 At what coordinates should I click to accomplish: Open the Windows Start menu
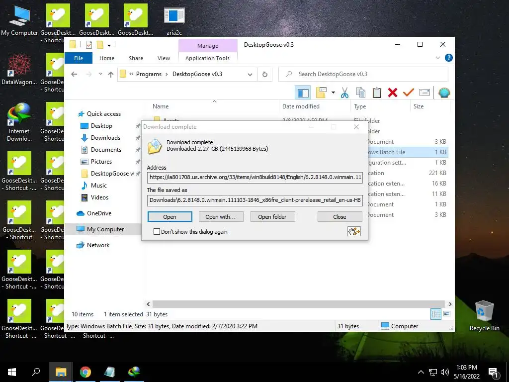click(12, 372)
